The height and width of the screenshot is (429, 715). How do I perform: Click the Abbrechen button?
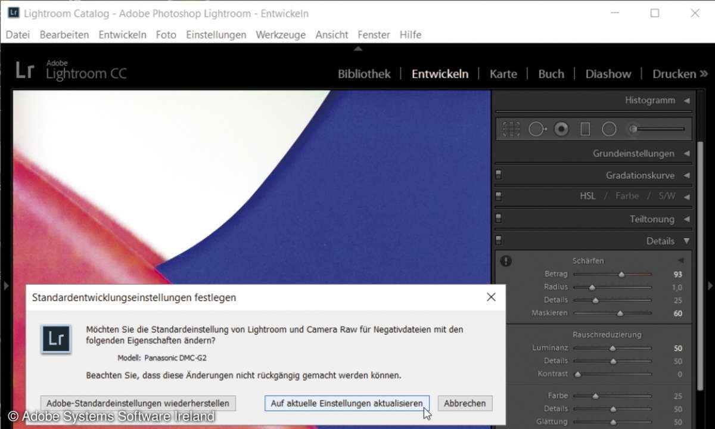(x=465, y=403)
